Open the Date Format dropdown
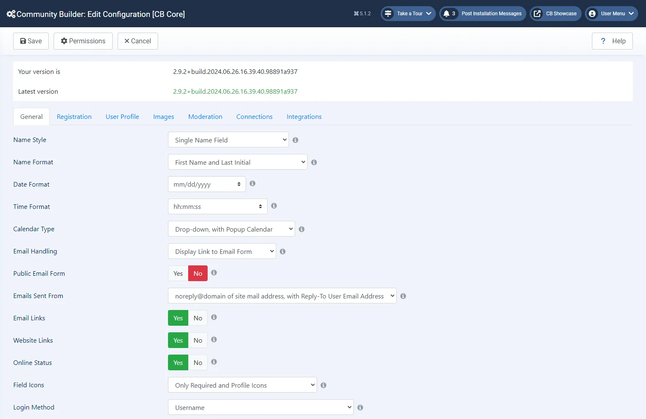Viewport: 646px width, 419px height. click(207, 184)
